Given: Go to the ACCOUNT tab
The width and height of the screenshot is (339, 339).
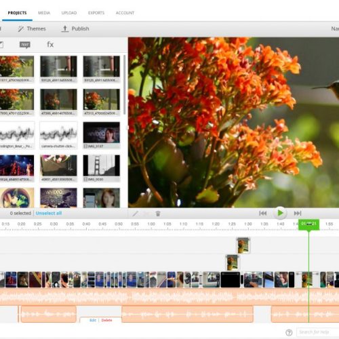Looking at the screenshot, I should [125, 13].
